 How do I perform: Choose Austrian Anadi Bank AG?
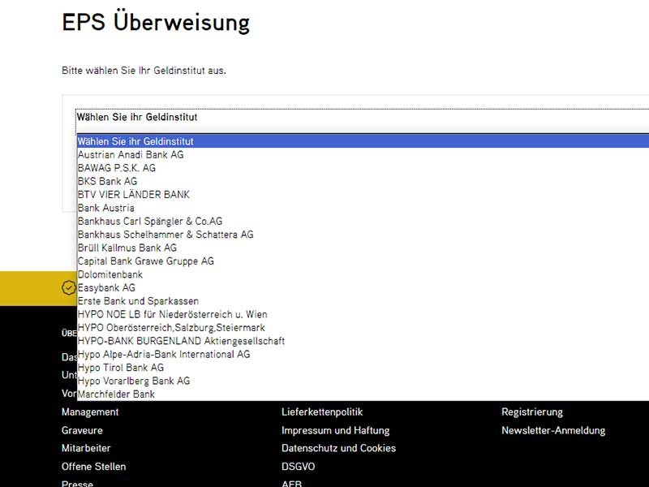tap(363, 154)
